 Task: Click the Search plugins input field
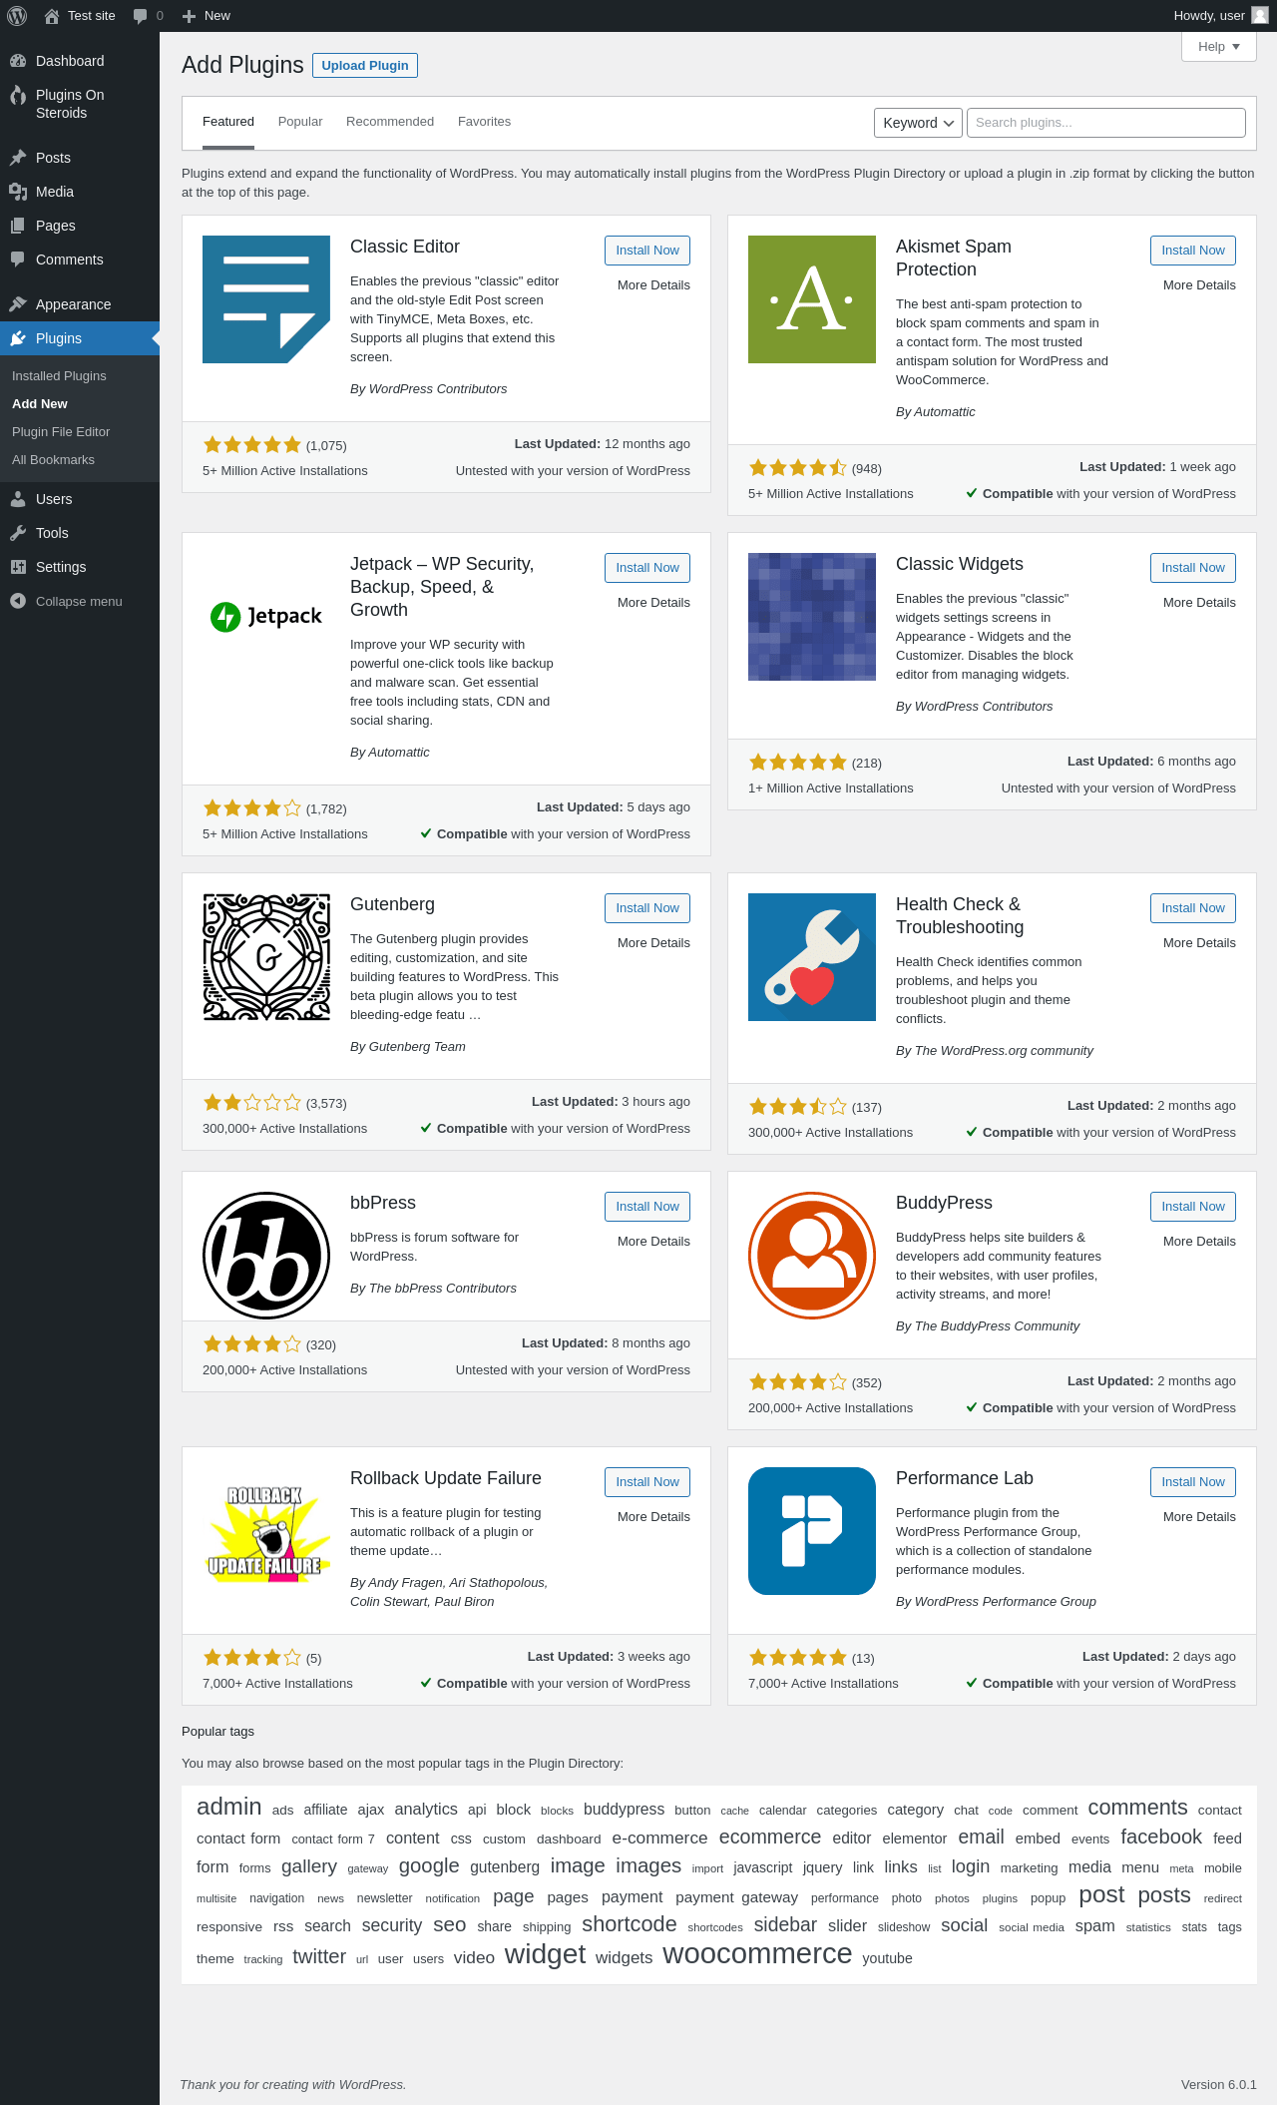pos(1106,123)
